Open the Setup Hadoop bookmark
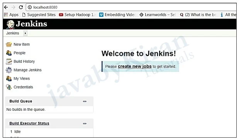This screenshot has width=239, height=140. [77, 15]
